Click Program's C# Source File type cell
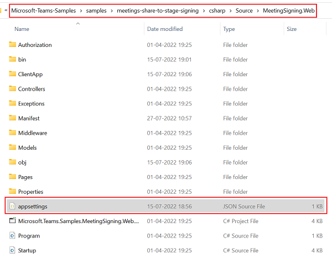 click(x=241, y=236)
